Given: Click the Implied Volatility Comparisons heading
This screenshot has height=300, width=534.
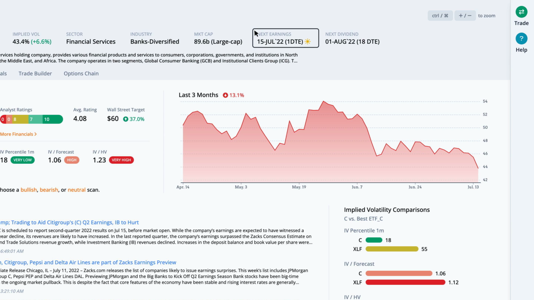Looking at the screenshot, I should coord(387,210).
